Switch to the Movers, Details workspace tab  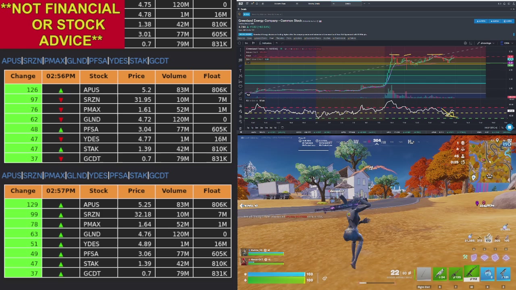coord(314,4)
